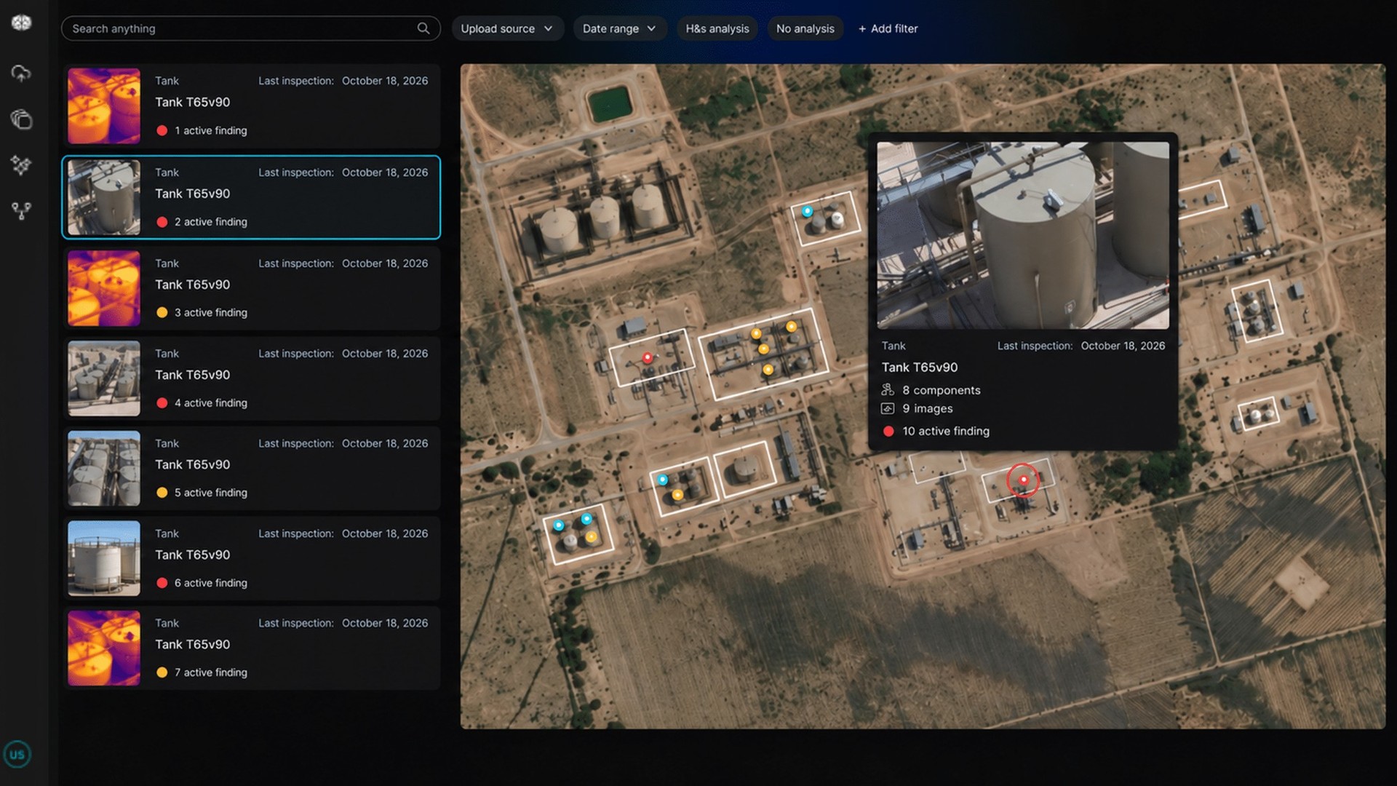
Task: Click the red dot beside 1 active finding
Action: pyautogui.click(x=162, y=130)
